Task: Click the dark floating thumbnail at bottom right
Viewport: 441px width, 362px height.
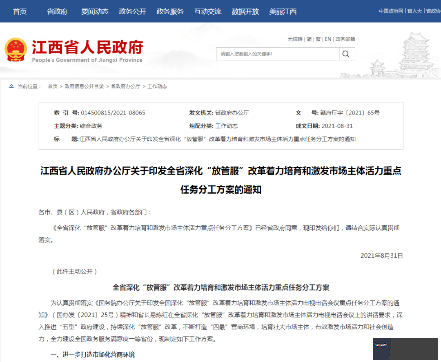Action: (x=405, y=349)
